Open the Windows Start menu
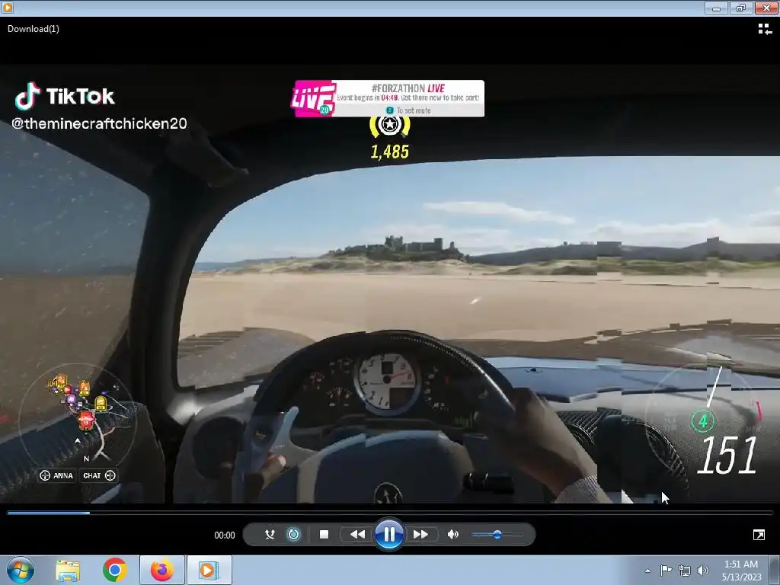Viewport: 780px width, 585px height. tap(21, 570)
